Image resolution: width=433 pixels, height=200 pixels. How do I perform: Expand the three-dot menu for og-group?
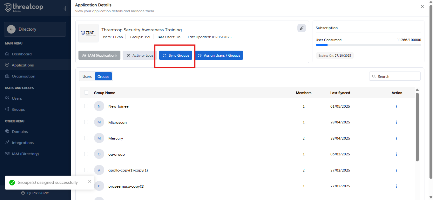[x=396, y=154]
